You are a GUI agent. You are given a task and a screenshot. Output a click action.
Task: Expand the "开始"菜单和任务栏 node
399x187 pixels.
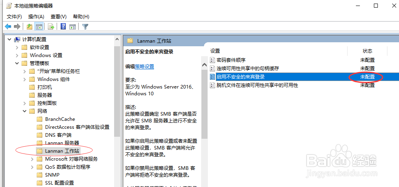[x=24, y=71]
